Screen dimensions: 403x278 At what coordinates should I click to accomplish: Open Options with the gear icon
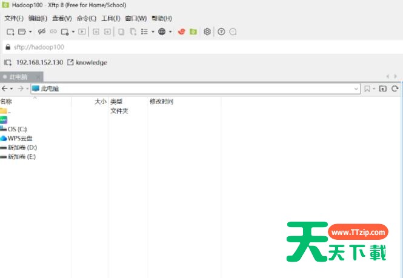click(207, 31)
